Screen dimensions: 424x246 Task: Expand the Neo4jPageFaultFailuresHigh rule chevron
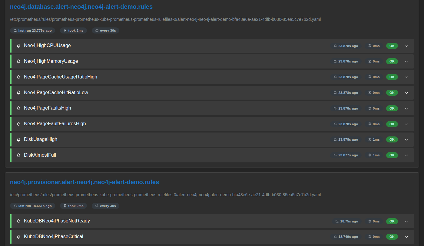pos(406,124)
